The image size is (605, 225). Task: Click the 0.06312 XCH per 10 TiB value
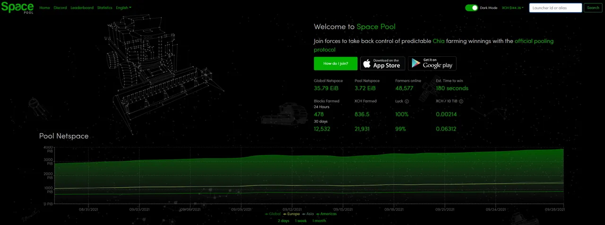click(446, 129)
